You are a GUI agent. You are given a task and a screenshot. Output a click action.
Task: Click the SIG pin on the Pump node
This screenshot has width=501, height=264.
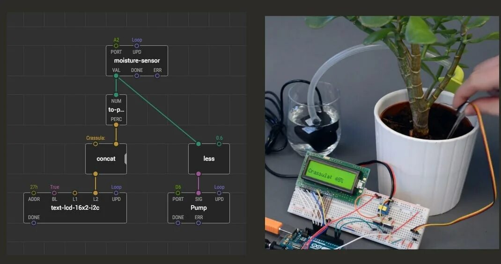(199, 193)
